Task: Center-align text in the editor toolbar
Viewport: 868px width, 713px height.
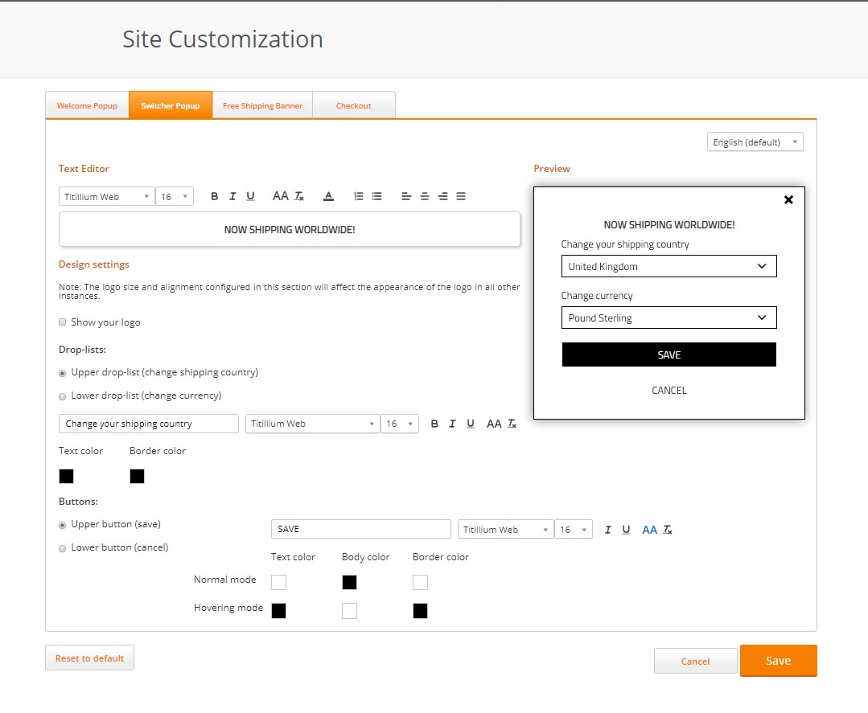Action: (425, 196)
